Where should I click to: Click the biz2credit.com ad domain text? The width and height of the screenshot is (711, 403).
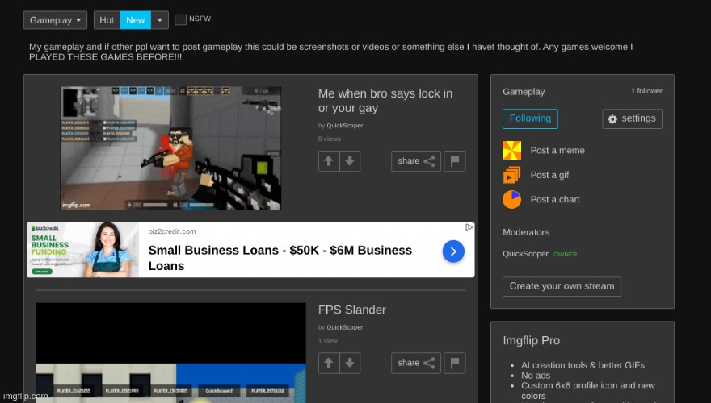(172, 231)
